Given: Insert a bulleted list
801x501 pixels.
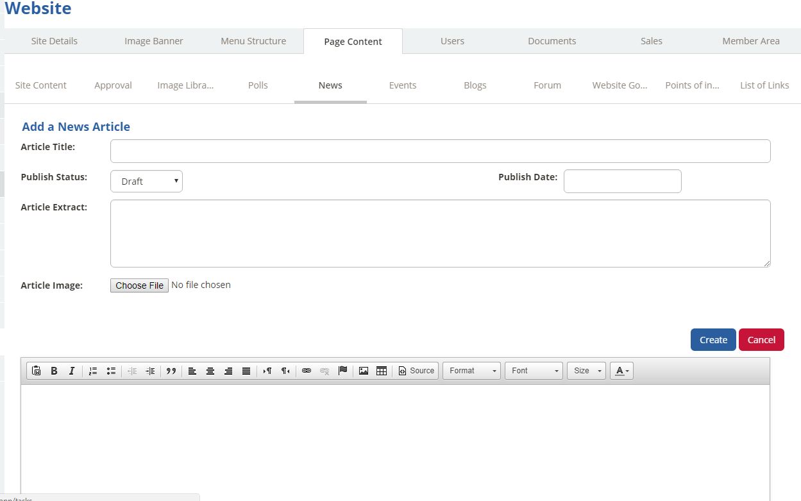Looking at the screenshot, I should tap(111, 371).
